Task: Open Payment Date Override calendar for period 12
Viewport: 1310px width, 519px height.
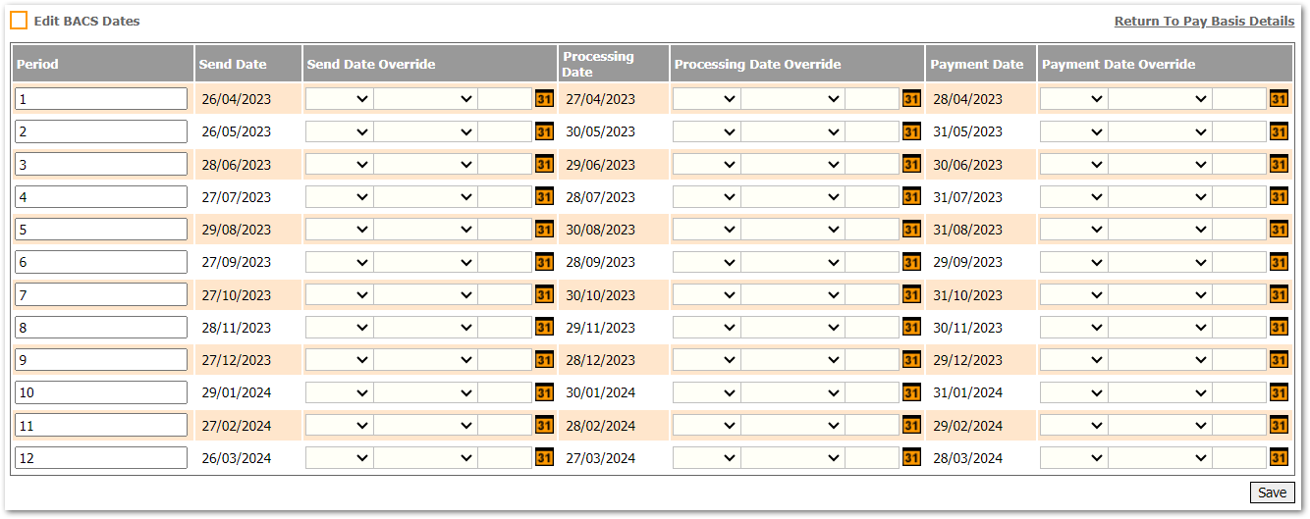Action: coord(1279,458)
